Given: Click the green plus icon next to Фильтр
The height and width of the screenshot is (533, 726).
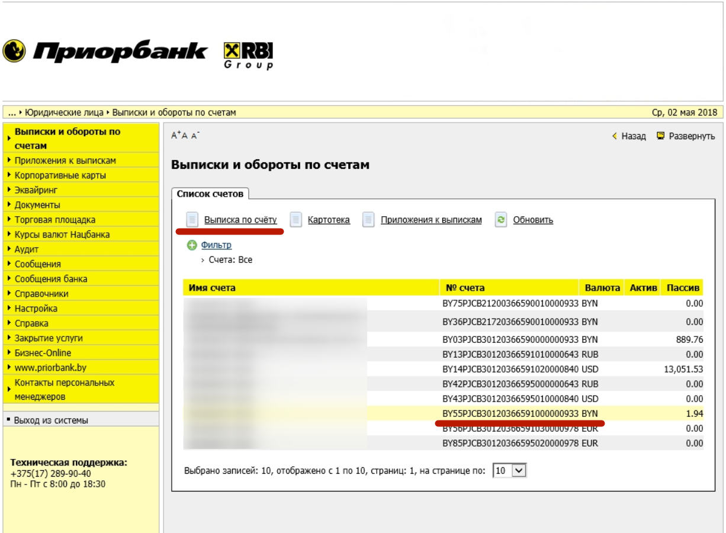Looking at the screenshot, I should 191,245.
